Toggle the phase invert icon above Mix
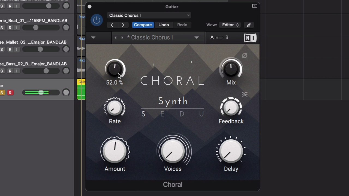349x196 pixels. [x=245, y=56]
